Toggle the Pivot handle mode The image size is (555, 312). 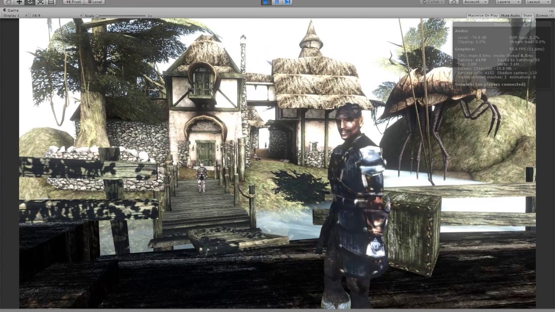74,2
